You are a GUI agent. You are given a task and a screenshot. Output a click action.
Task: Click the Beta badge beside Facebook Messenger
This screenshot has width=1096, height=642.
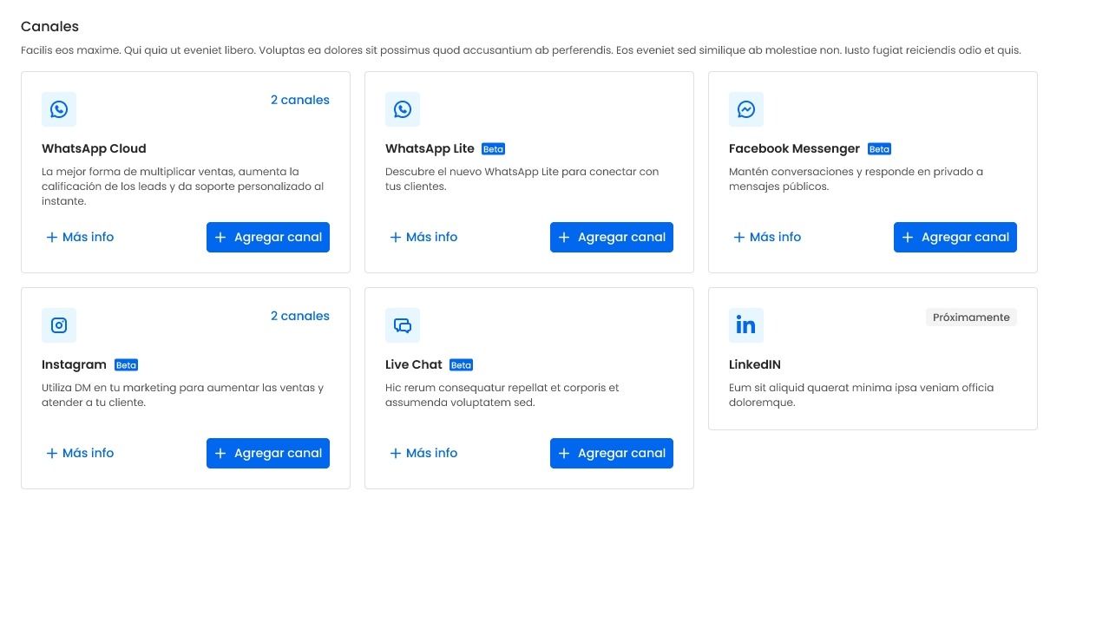[879, 149]
